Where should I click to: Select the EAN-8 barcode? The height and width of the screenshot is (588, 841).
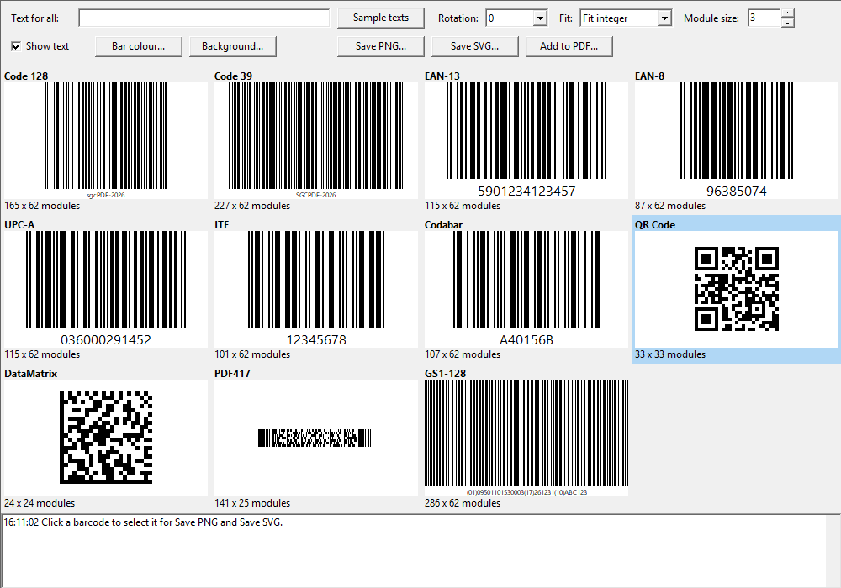click(737, 141)
